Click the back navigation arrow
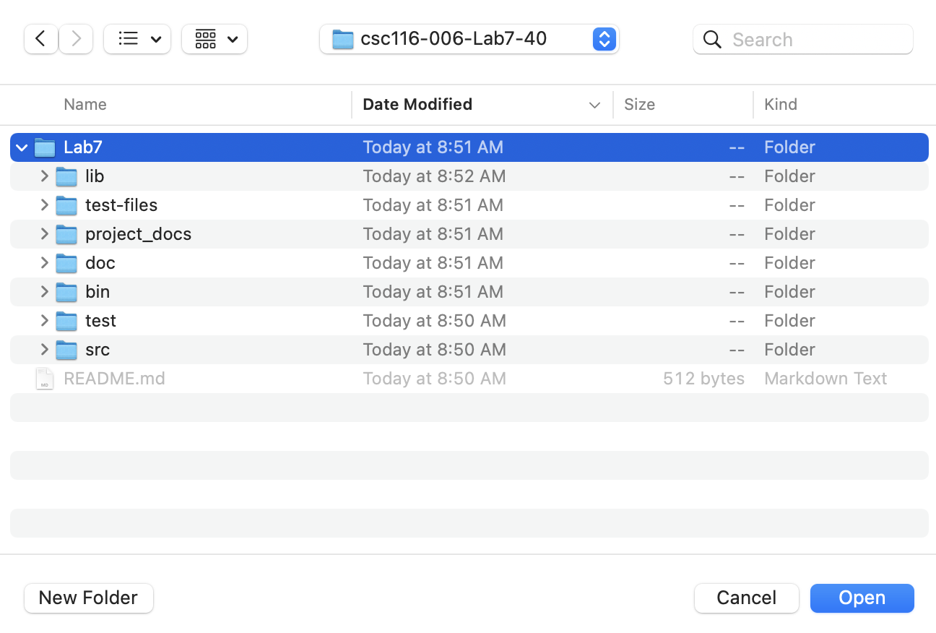The width and height of the screenshot is (936, 633). [40, 38]
